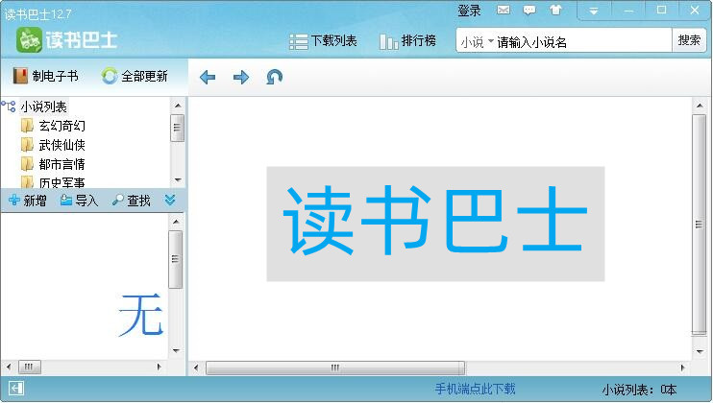Click the 玄幻奇幻 folder icon
The height and width of the screenshot is (403, 713).
(x=27, y=126)
